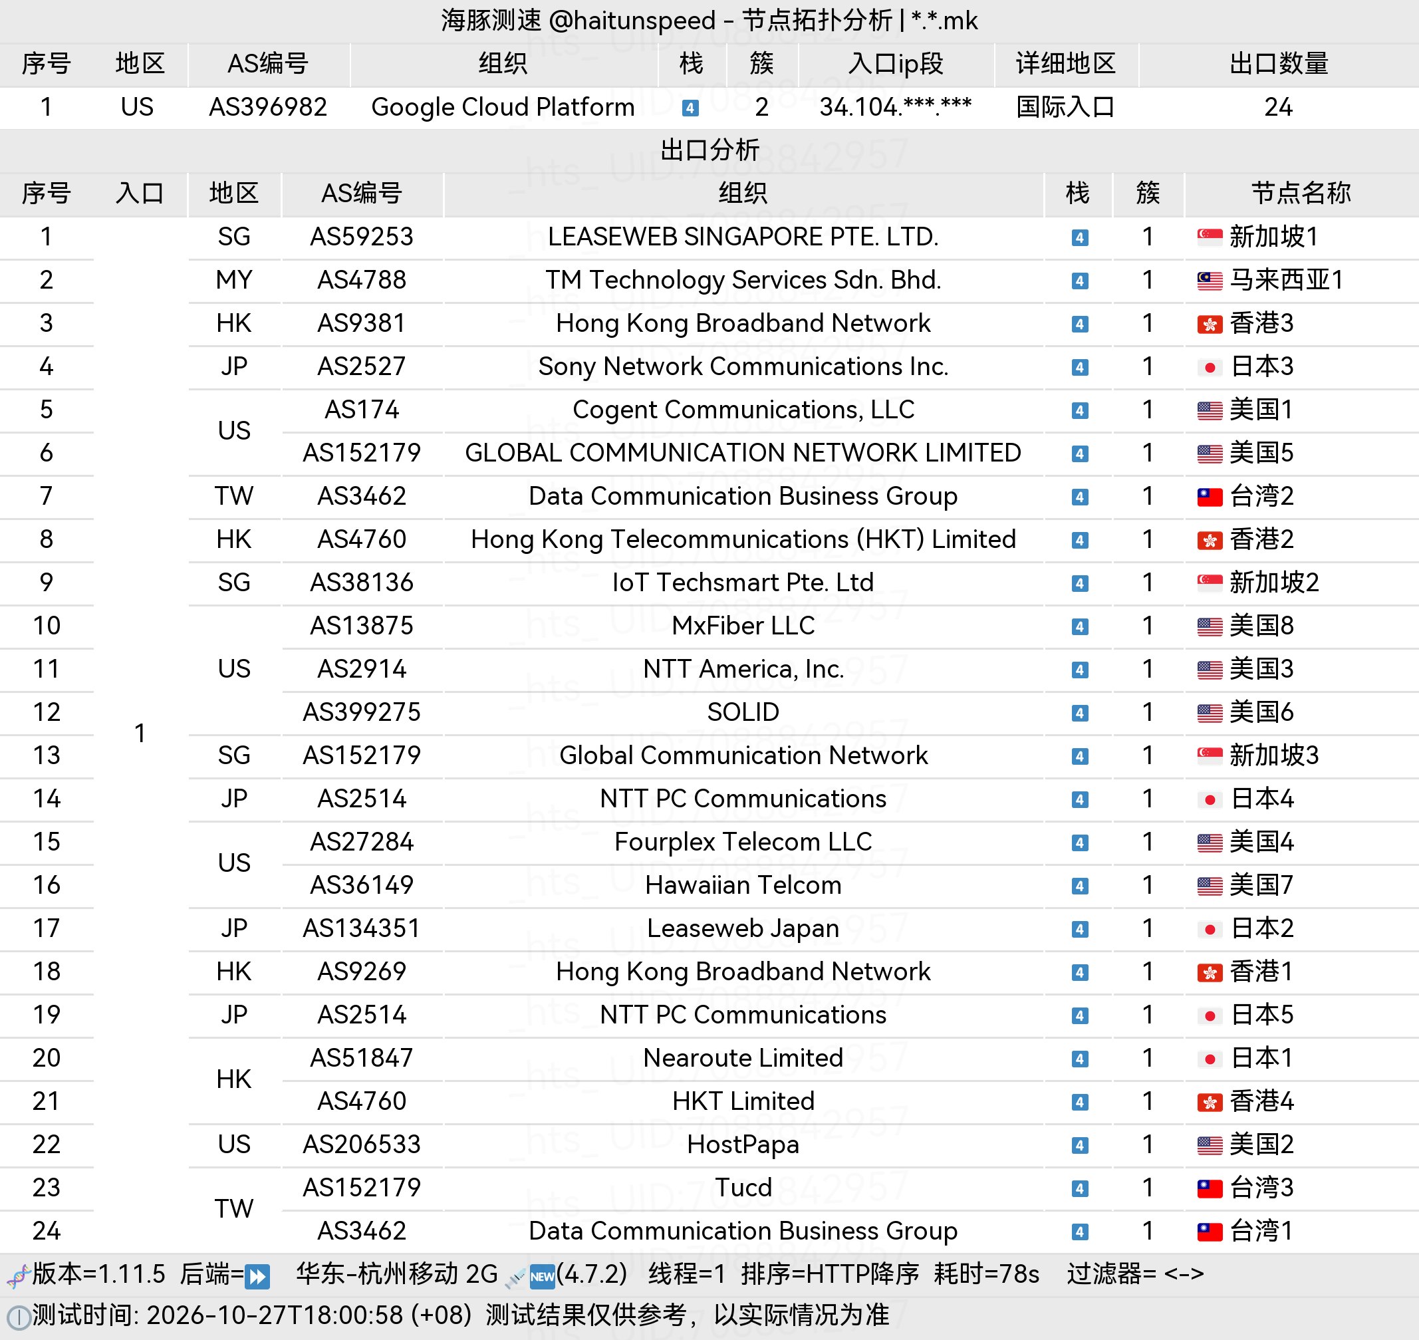
Task: Select the Google Cloud Platform cell
Action: click(503, 107)
